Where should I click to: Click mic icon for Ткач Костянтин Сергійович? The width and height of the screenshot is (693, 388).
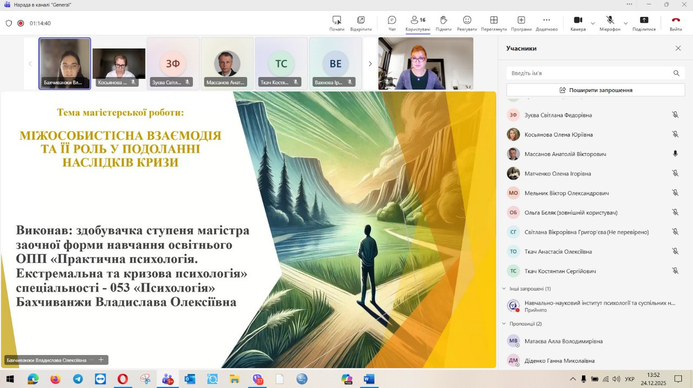pyautogui.click(x=675, y=271)
